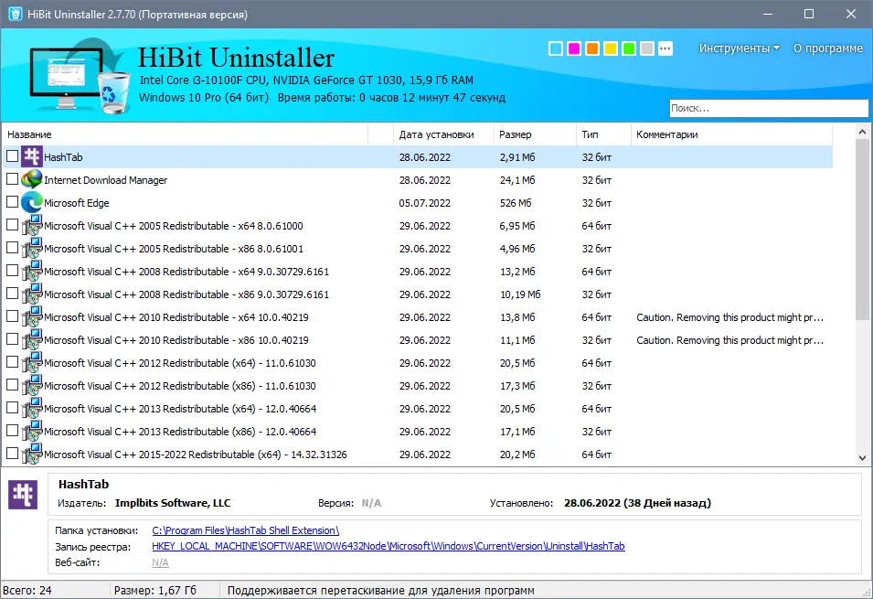Click the Поиск search field
This screenshot has height=599, width=873.
pyautogui.click(x=768, y=108)
